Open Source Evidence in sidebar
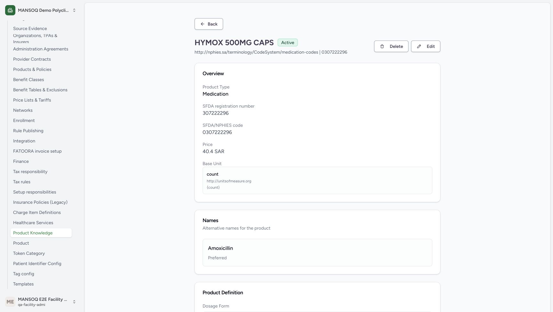Viewport: 553px width, 312px height. [30, 28]
